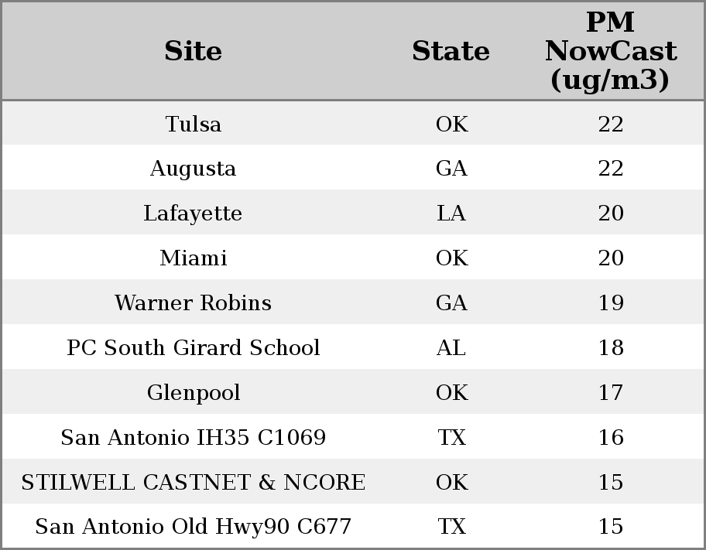
Task: Select the STILWELL CASTNET & NCORE cell
Action: tap(194, 482)
